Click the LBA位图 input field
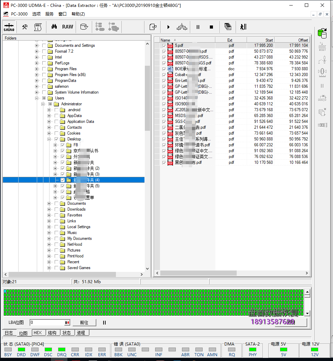333x361 pixels. click(47, 322)
